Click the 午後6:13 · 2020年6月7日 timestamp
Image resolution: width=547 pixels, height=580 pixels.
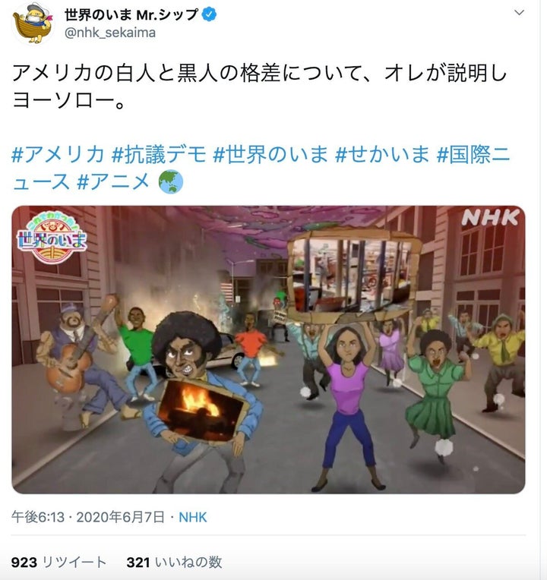[x=87, y=517]
